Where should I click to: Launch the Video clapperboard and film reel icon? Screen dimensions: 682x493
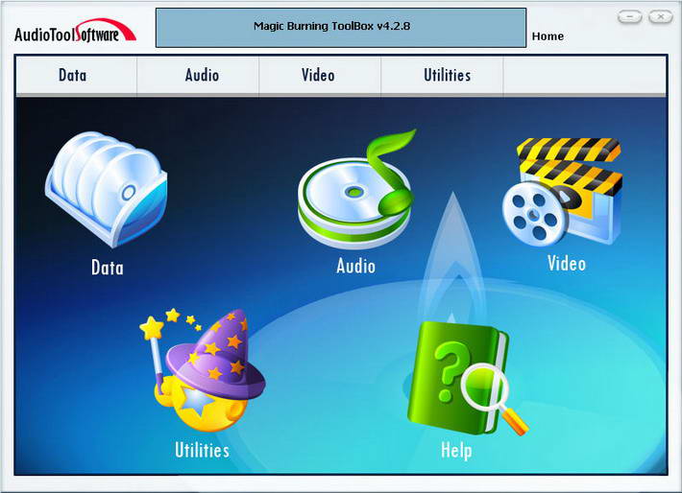pyautogui.click(x=562, y=192)
